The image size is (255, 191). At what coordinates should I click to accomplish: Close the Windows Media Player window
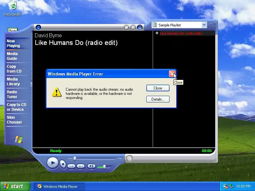pyautogui.click(x=215, y=23)
